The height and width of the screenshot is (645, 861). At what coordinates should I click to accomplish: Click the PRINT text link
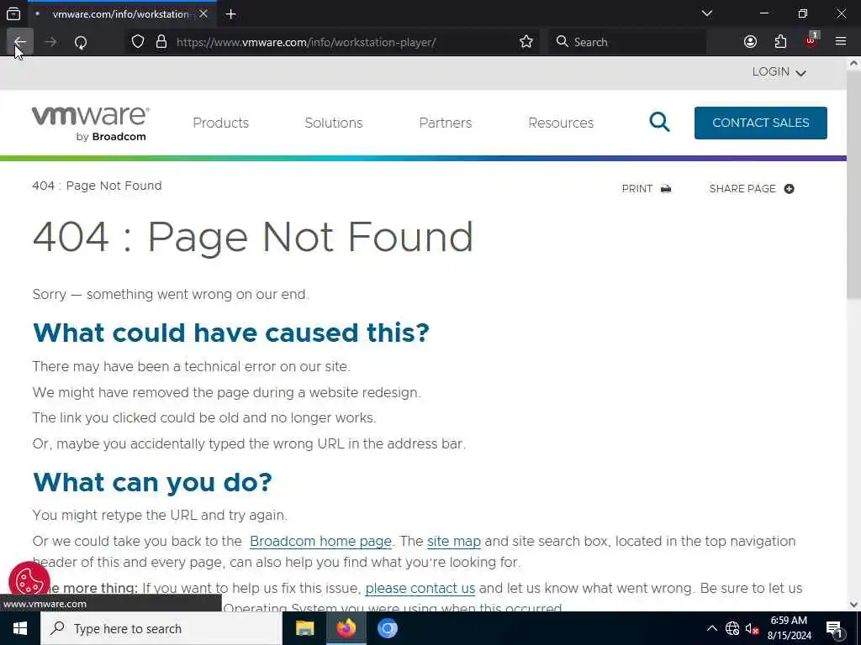637,189
